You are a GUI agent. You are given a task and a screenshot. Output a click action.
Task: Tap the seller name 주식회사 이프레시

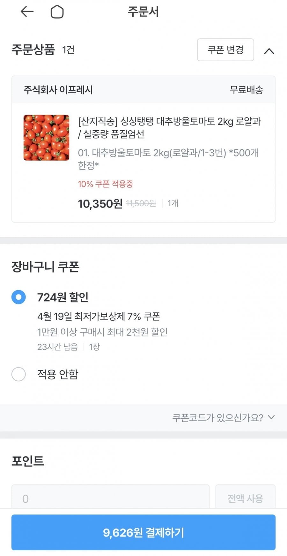pos(58,90)
